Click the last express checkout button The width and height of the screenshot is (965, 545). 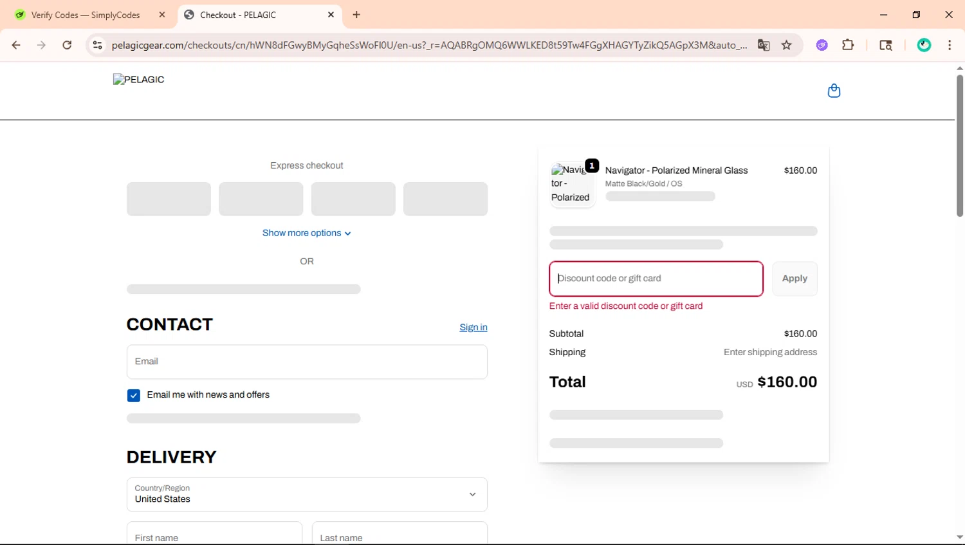tap(445, 199)
